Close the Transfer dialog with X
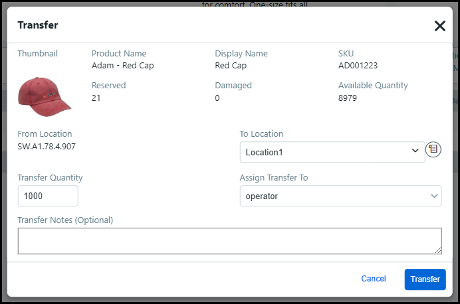Image resolution: width=460 pixels, height=304 pixels. [x=439, y=26]
